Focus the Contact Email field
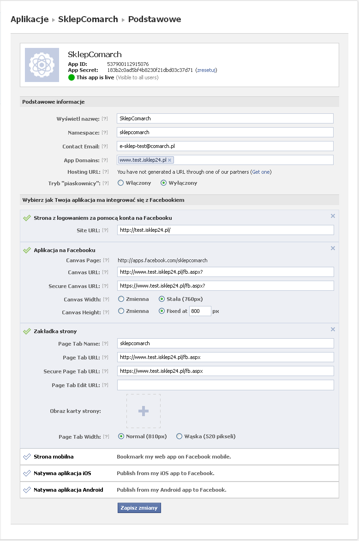 (225, 146)
